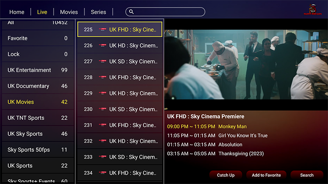
Task: Click the channel logo beside number 231
Action: [102, 125]
